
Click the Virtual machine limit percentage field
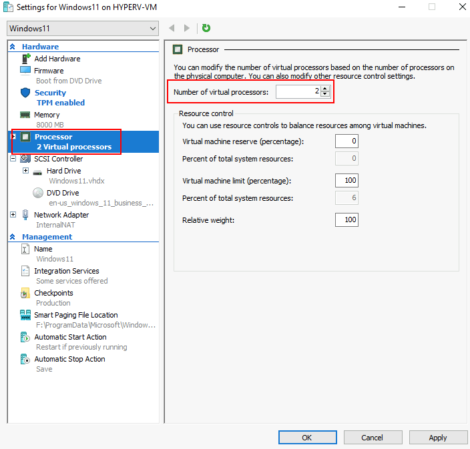[x=346, y=180]
